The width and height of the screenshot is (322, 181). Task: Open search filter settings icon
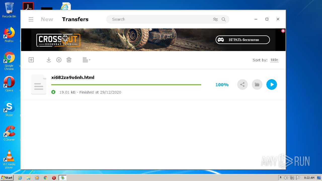point(215,19)
